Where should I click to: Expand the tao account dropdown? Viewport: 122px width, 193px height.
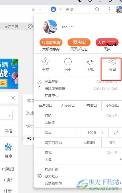tap(72, 27)
